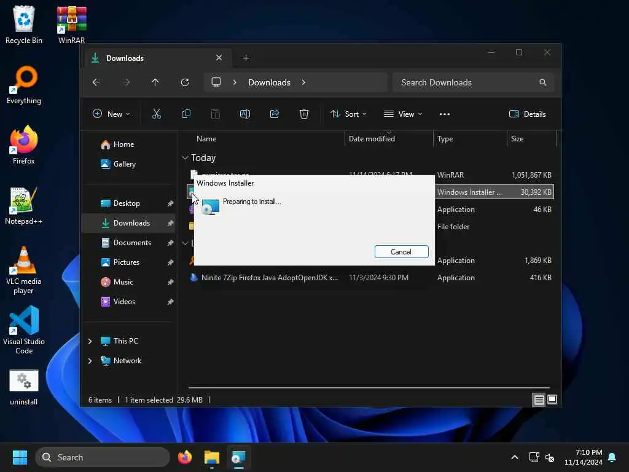Select This PC in navigation pane
Image resolution: width=629 pixels, height=472 pixels.
tap(125, 340)
